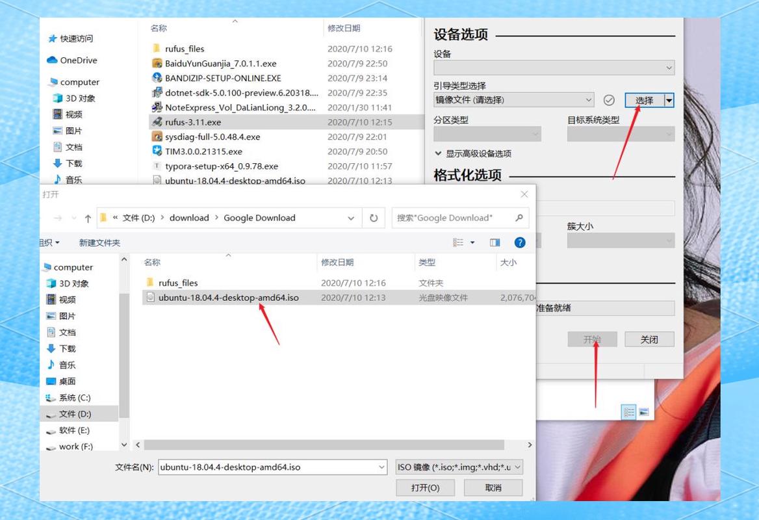Screen dimensions: 759x520
Task: Click the 开始 button in Rufus
Action: tap(593, 339)
